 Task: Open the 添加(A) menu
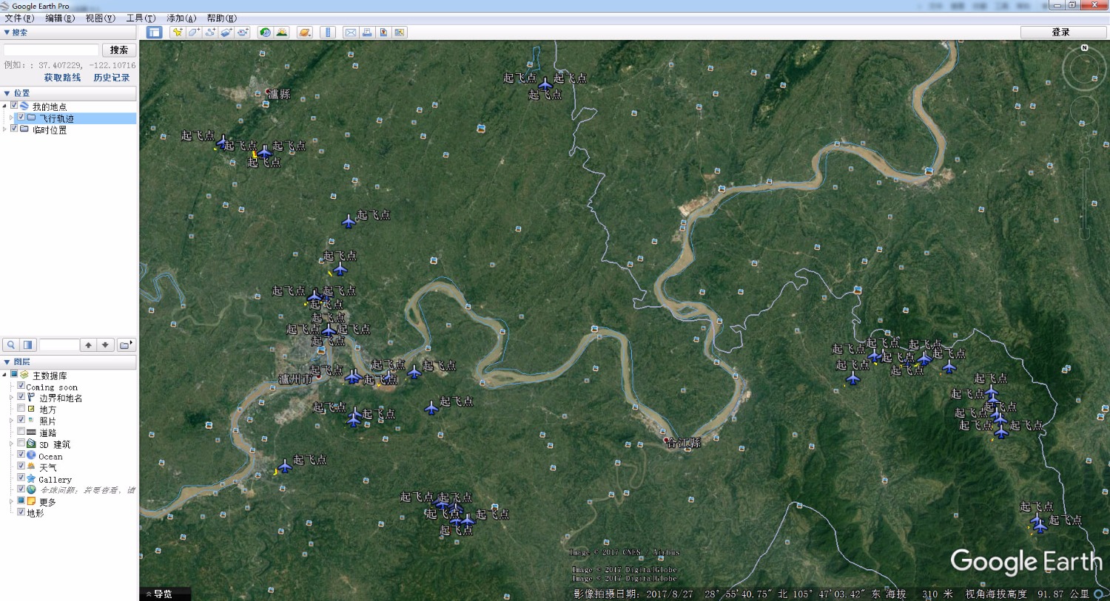[x=181, y=18]
